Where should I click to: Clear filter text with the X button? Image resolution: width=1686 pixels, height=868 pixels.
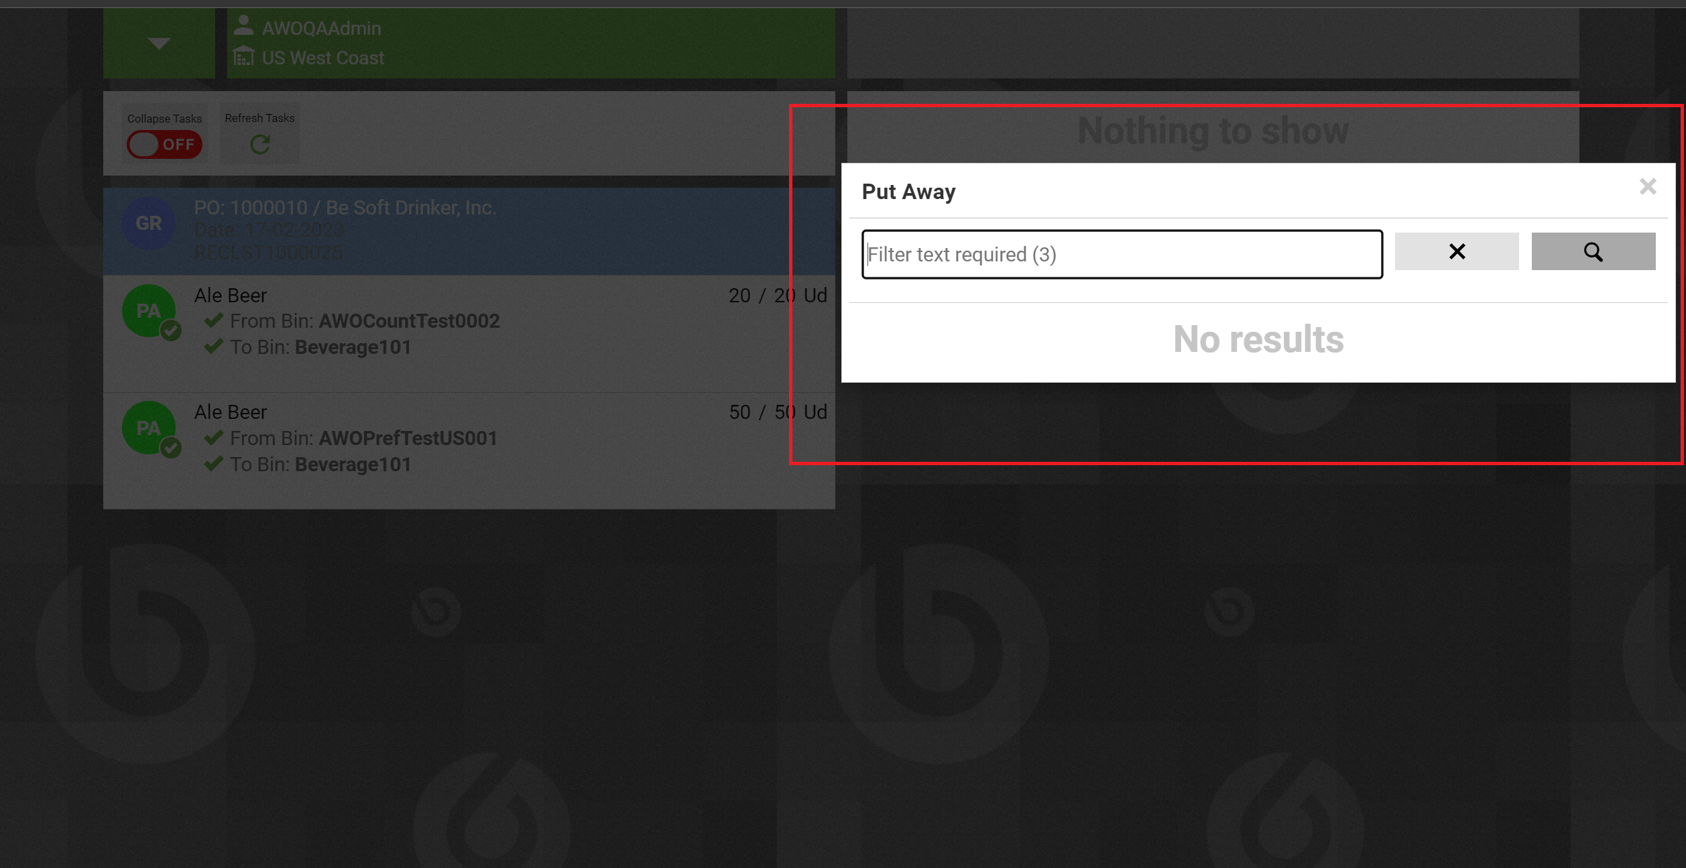(1457, 251)
